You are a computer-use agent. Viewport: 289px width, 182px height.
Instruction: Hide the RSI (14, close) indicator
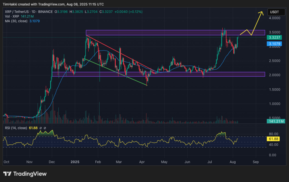coord(16,128)
